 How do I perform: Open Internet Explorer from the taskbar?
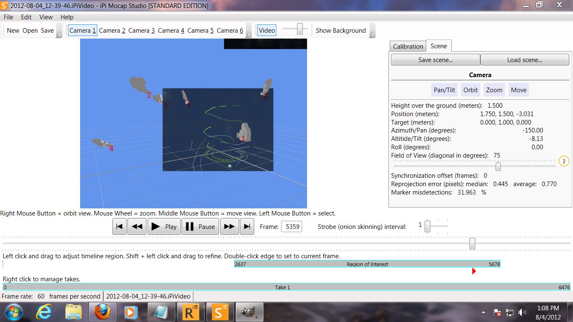coord(44,312)
